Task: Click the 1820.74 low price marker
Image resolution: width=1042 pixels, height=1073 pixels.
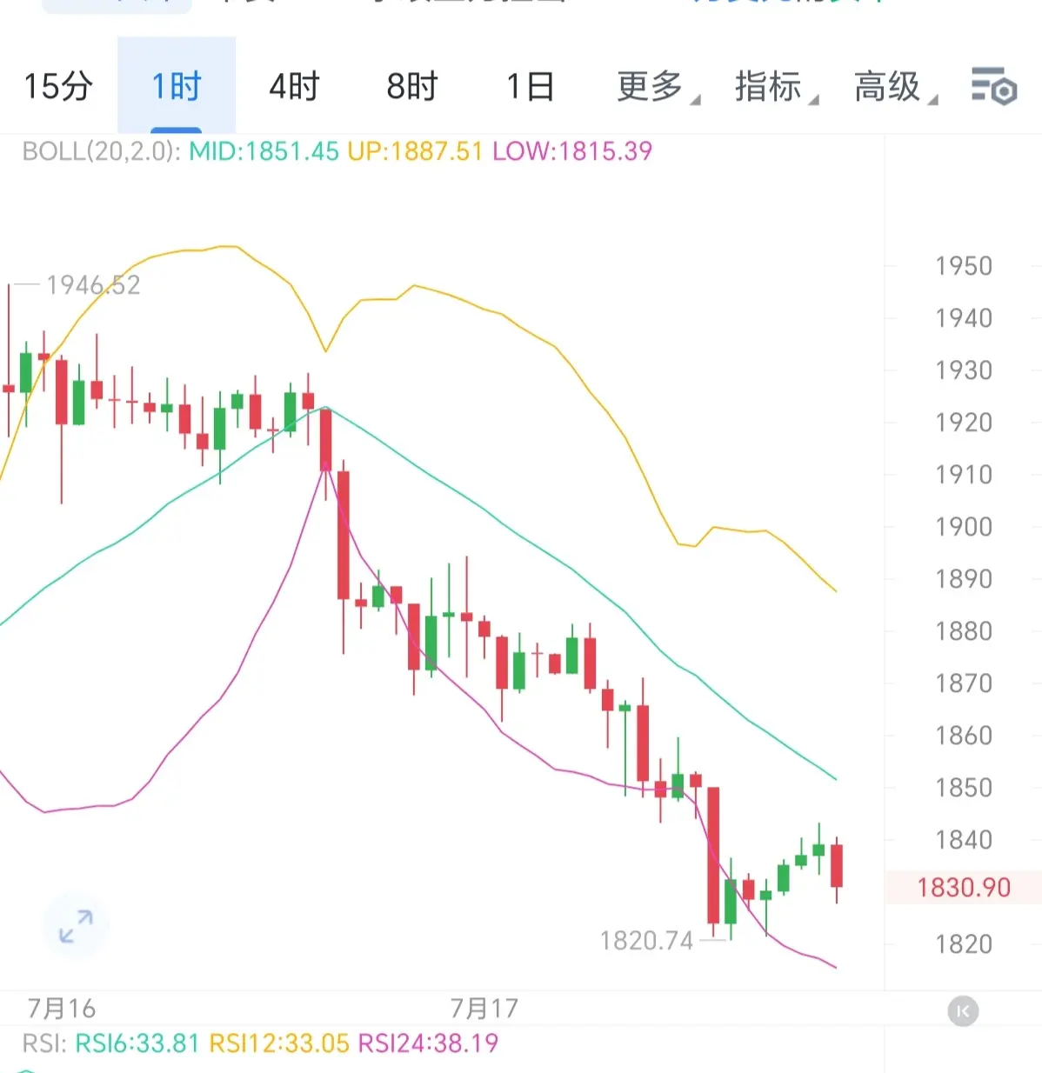Action: pyautogui.click(x=646, y=940)
